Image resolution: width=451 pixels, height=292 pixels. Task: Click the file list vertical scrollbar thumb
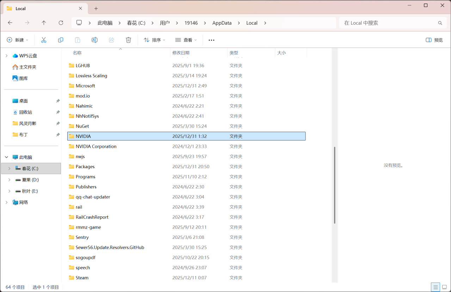pos(334,185)
